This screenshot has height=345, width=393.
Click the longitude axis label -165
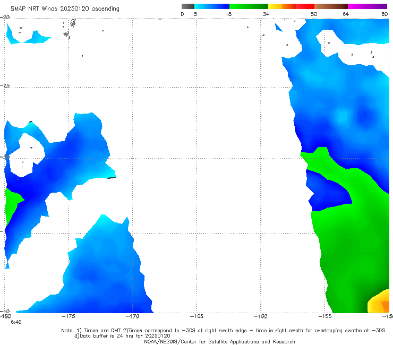coord(196,316)
